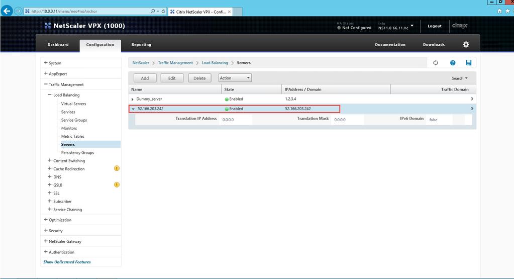Click the Add server button
This screenshot has width=514, height=279.
[145, 78]
